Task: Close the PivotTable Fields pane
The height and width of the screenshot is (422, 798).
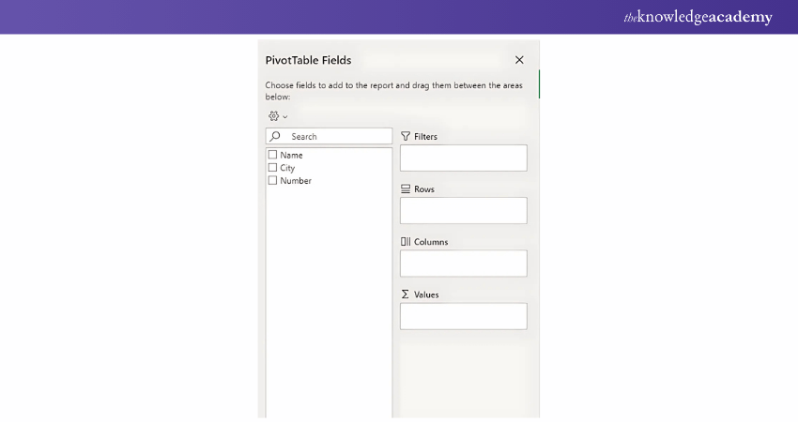Action: point(519,60)
